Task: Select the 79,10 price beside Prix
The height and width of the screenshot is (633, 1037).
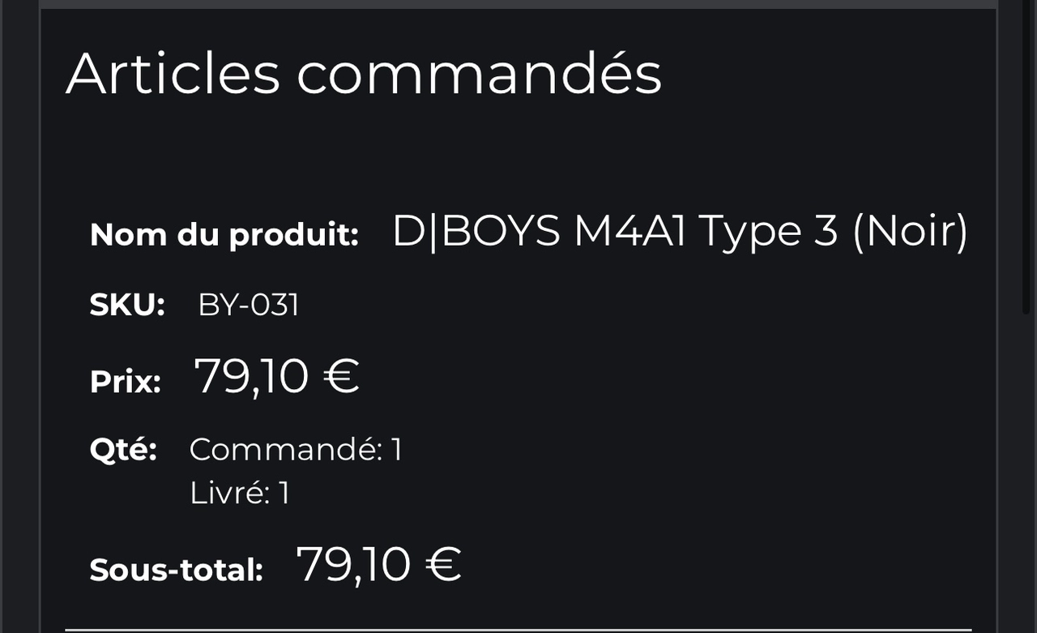Action: point(251,377)
